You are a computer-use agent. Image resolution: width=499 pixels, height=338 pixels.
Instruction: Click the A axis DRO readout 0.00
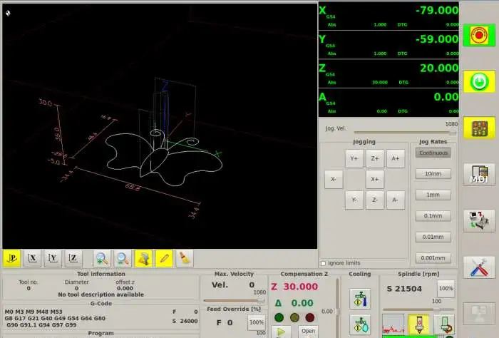point(446,97)
